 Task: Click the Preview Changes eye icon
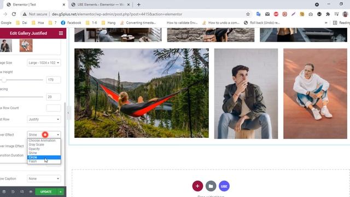[x=31, y=192]
